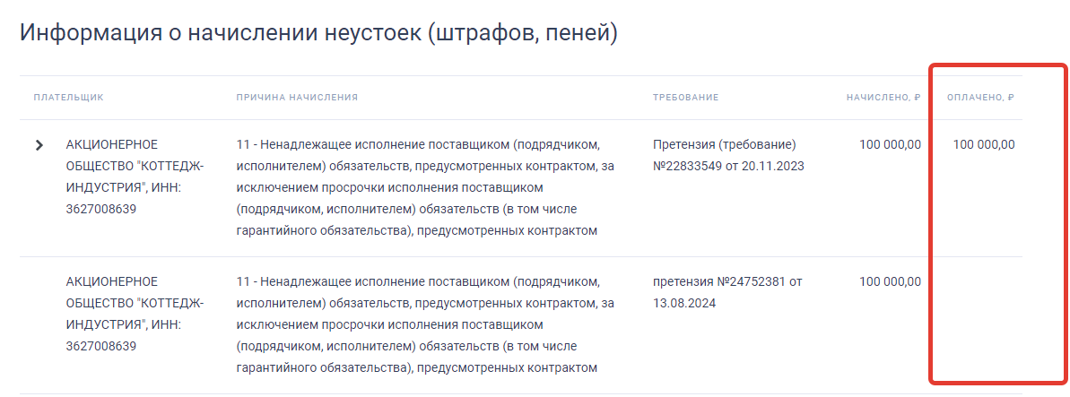The image size is (1070, 397).
Task: Click the first row's accrued 100 000,00 amount
Action: [x=890, y=144]
